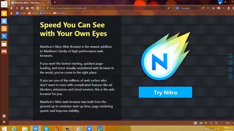Screen dimensions: 234x131
Task: Open the toolbar game controller icon
Action: click(x=219, y=8)
